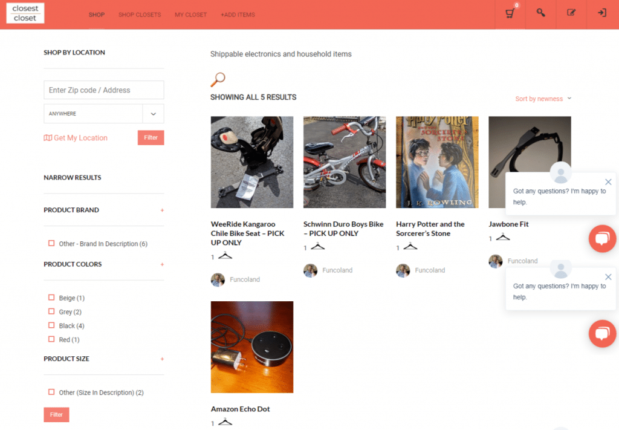Click the Closest Closet logo

(x=25, y=13)
